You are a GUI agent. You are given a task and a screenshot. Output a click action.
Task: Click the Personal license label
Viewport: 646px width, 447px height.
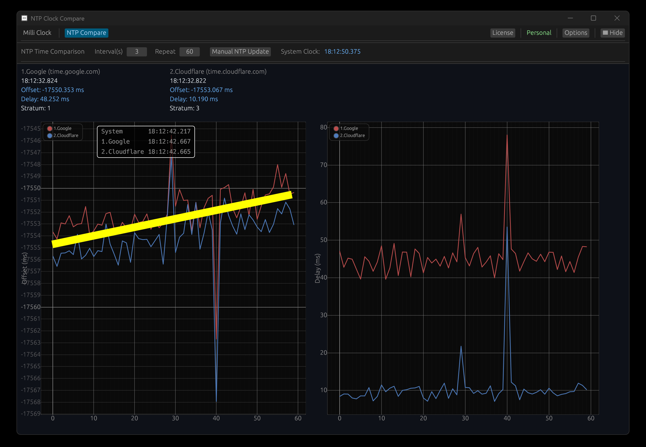click(x=539, y=33)
